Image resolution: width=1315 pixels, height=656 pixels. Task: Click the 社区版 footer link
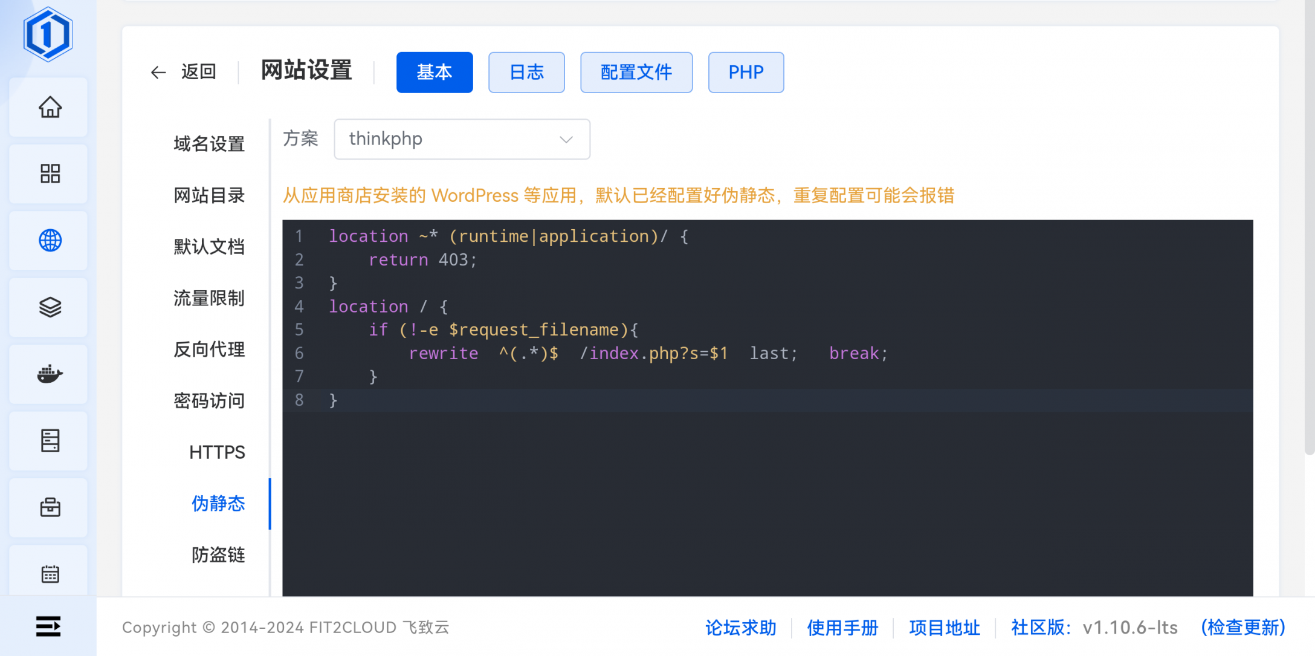(x=1042, y=628)
